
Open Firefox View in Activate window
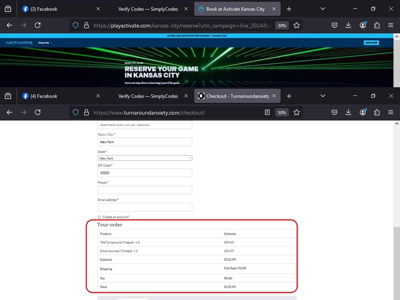coord(8,9)
